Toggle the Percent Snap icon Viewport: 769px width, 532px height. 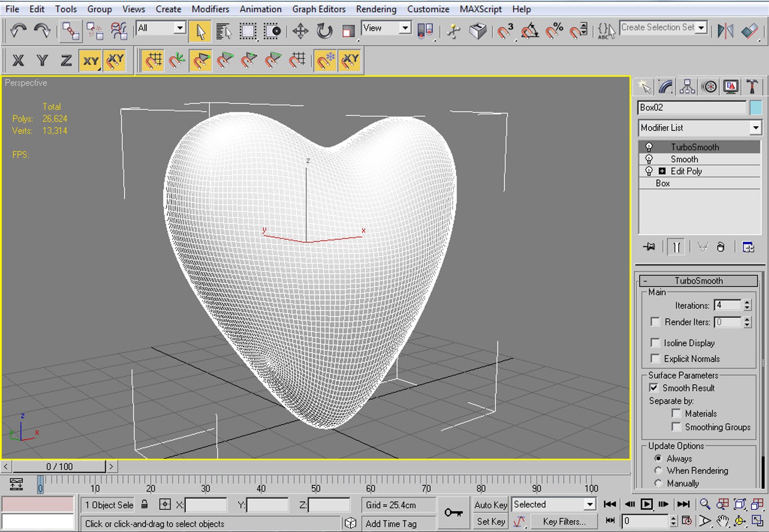[x=554, y=31]
